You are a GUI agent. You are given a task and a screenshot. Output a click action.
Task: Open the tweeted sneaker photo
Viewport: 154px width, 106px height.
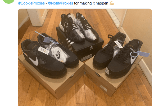click(x=85, y=57)
